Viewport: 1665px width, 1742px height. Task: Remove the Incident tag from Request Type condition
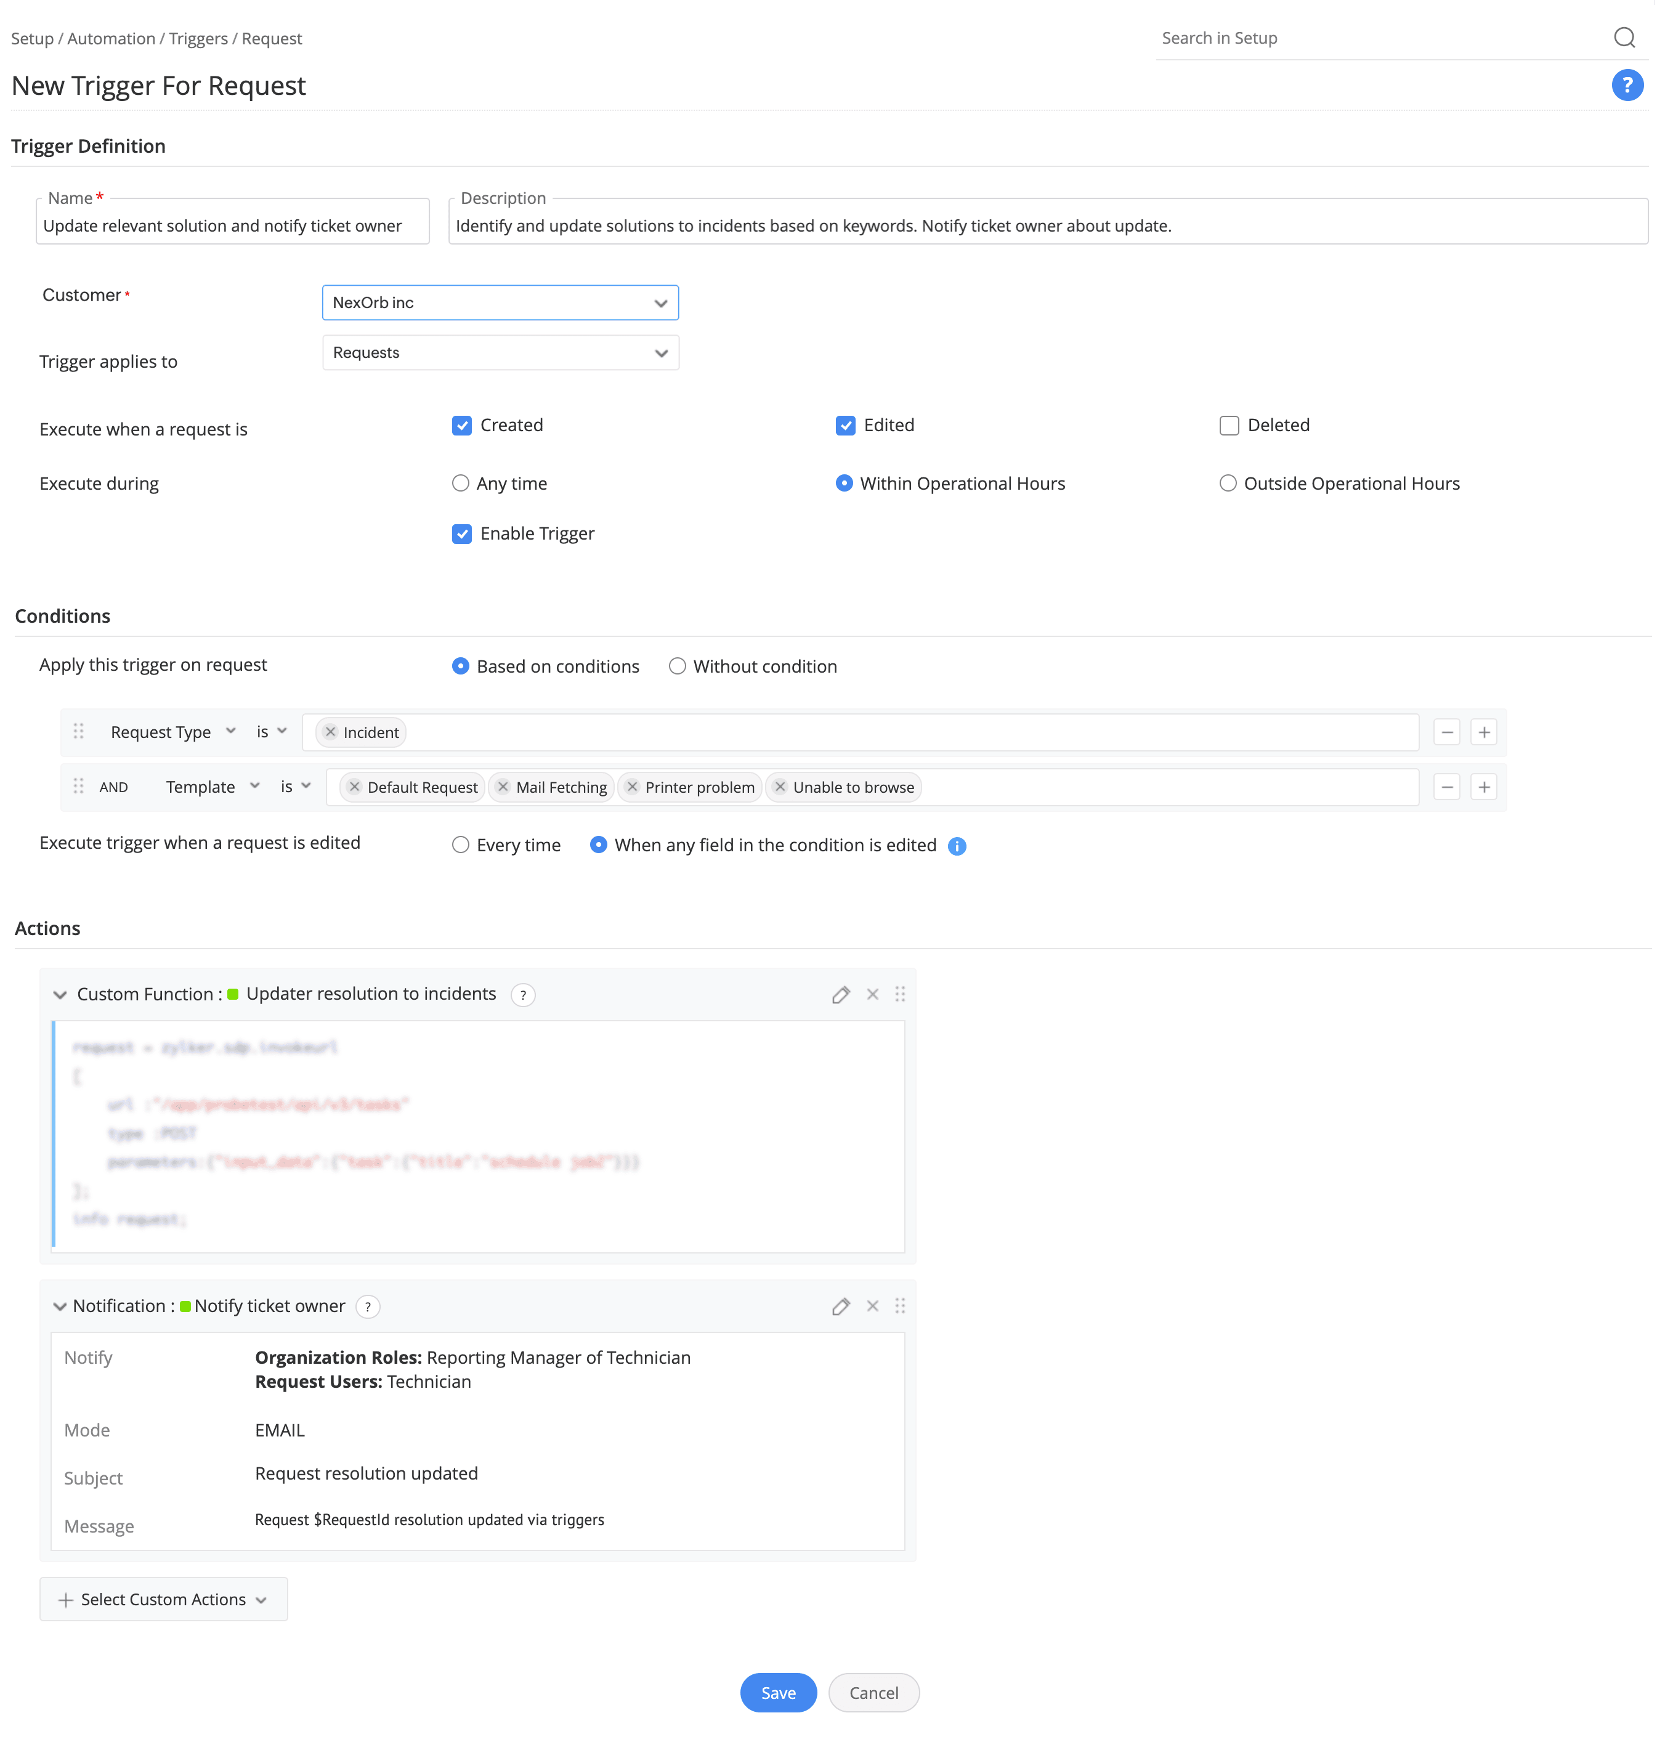point(330,732)
